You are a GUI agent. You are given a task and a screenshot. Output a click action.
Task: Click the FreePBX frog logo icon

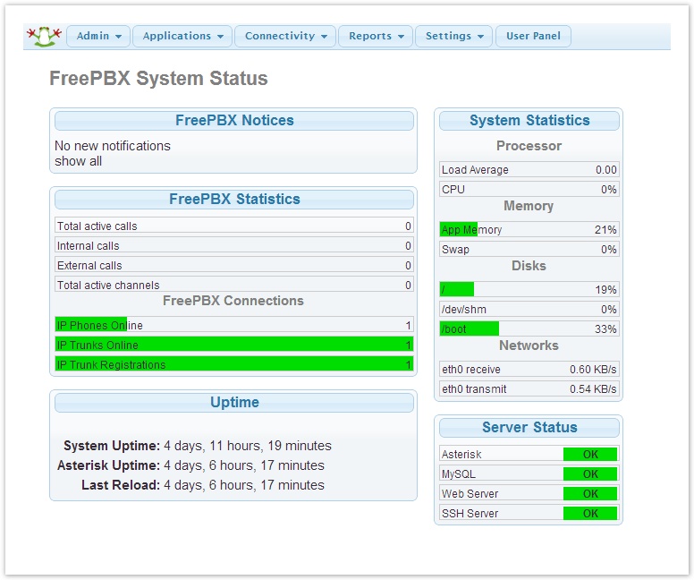coord(42,36)
